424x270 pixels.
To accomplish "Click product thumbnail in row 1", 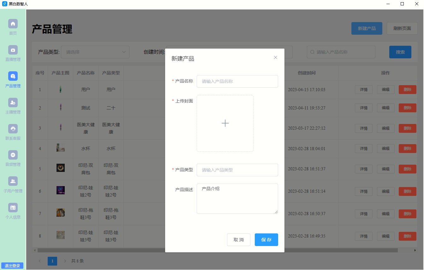I will pos(60,90).
